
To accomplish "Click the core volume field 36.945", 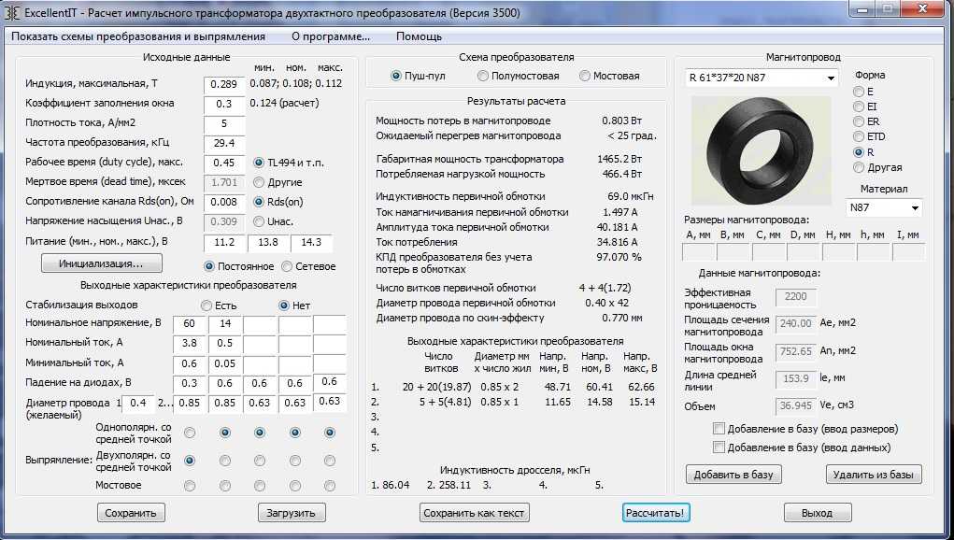I will 796,405.
